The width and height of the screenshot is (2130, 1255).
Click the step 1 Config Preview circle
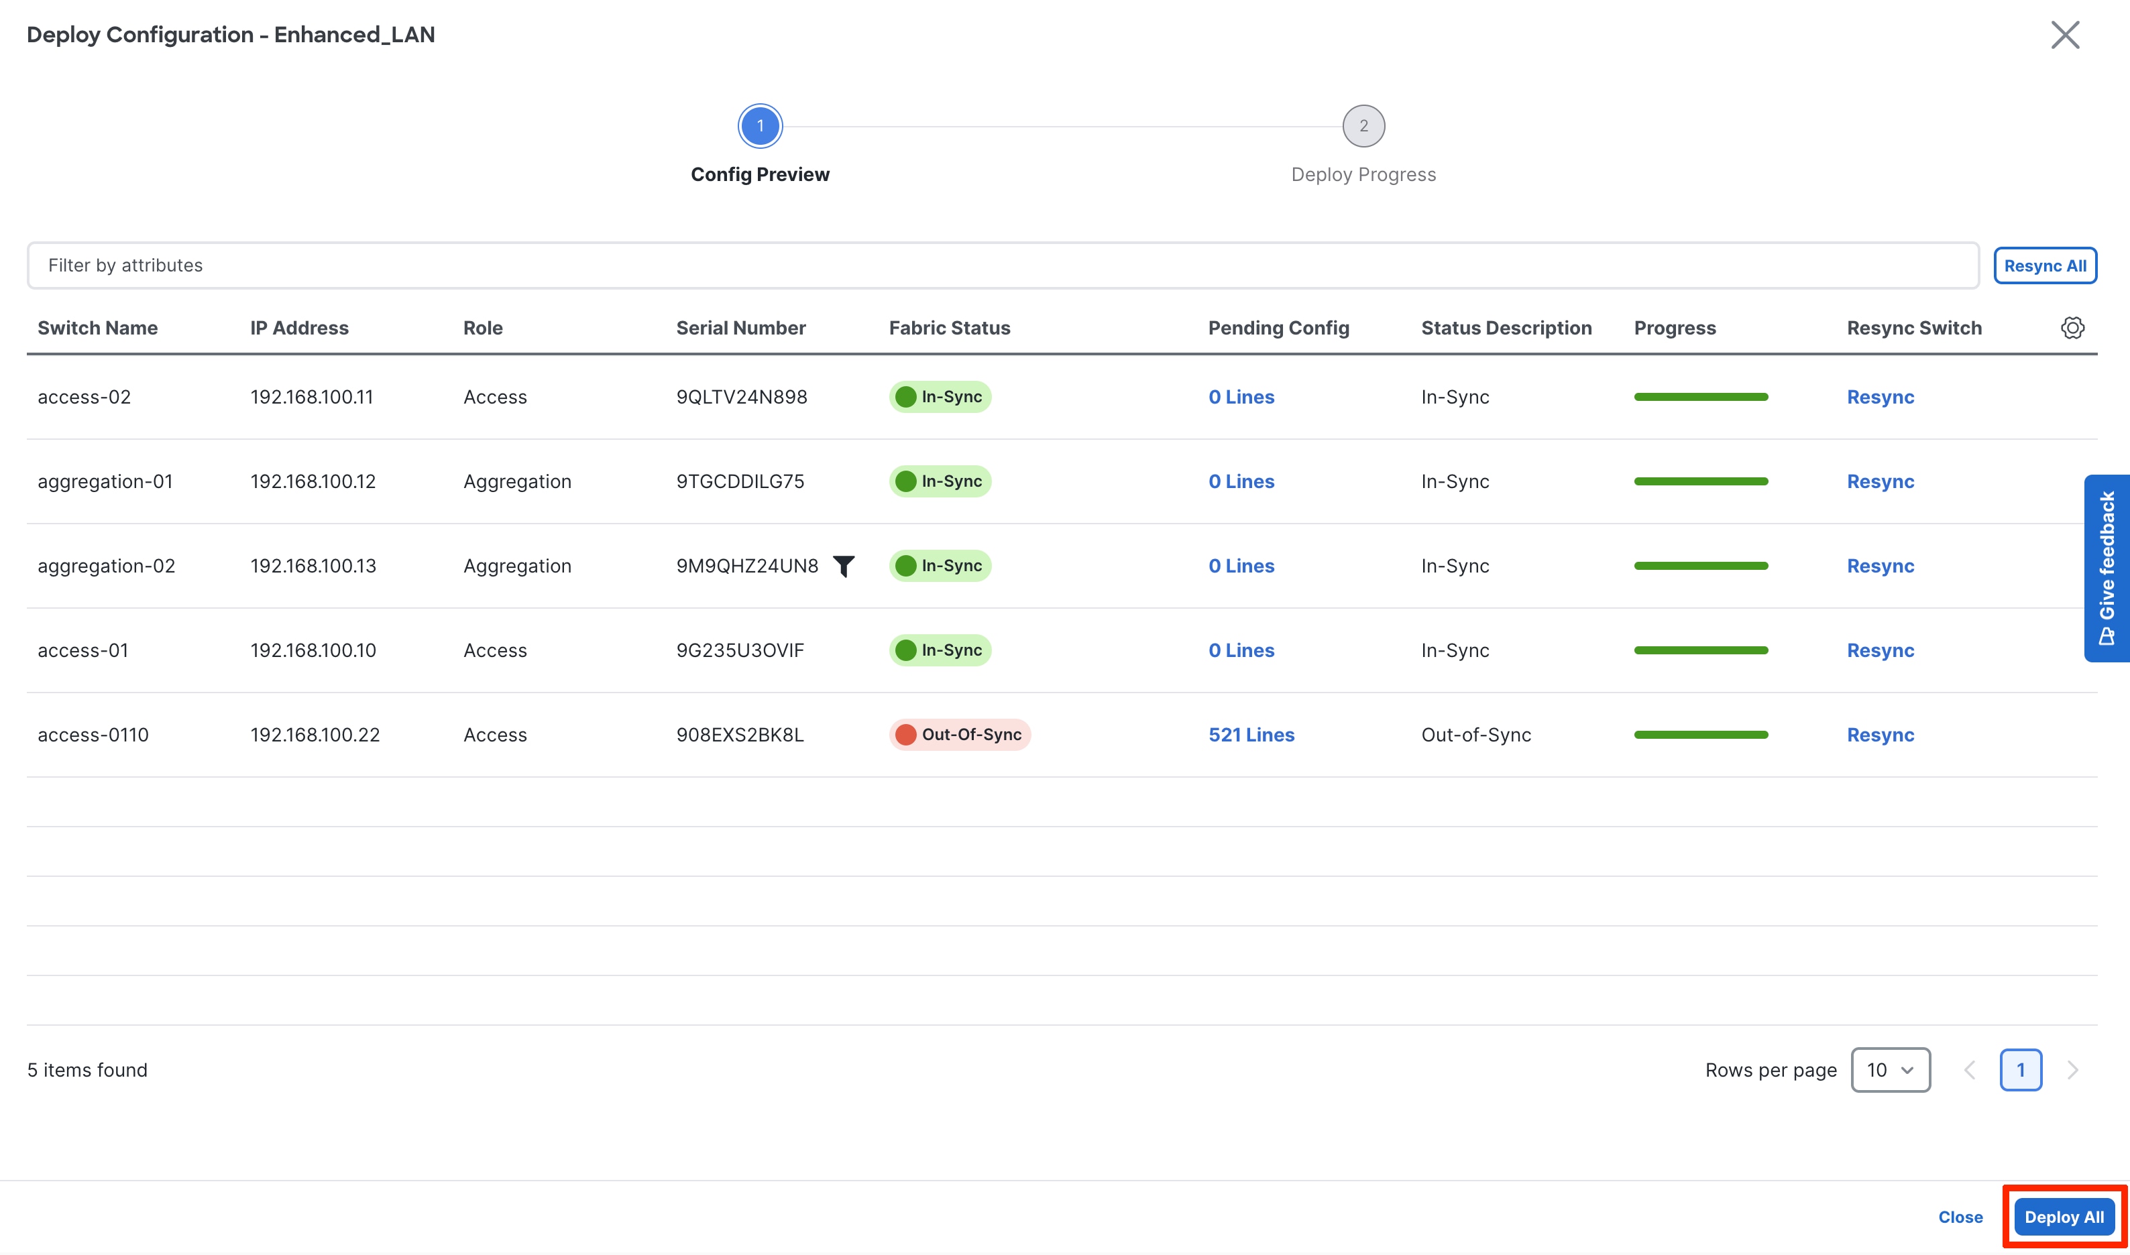[760, 126]
